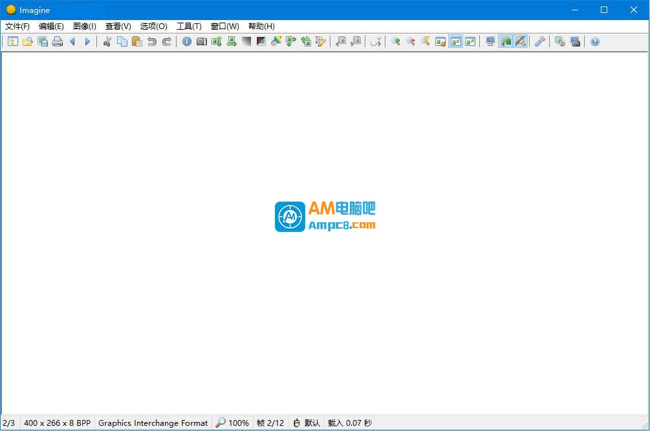650x431 pixels.
Task: Zoom out with the red minus magnifier
Action: click(x=411, y=41)
